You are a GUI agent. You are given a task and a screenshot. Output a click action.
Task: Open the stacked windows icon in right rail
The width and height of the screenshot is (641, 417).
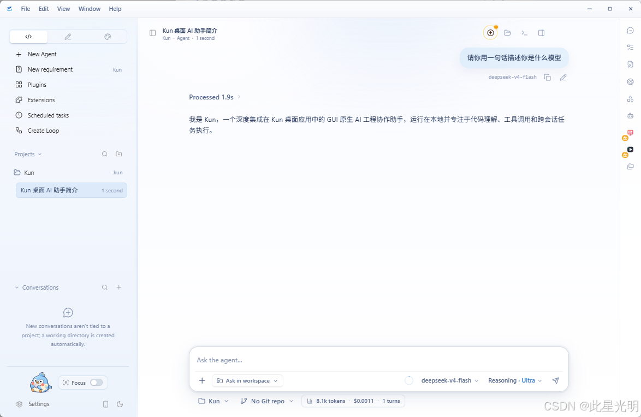coord(631,167)
